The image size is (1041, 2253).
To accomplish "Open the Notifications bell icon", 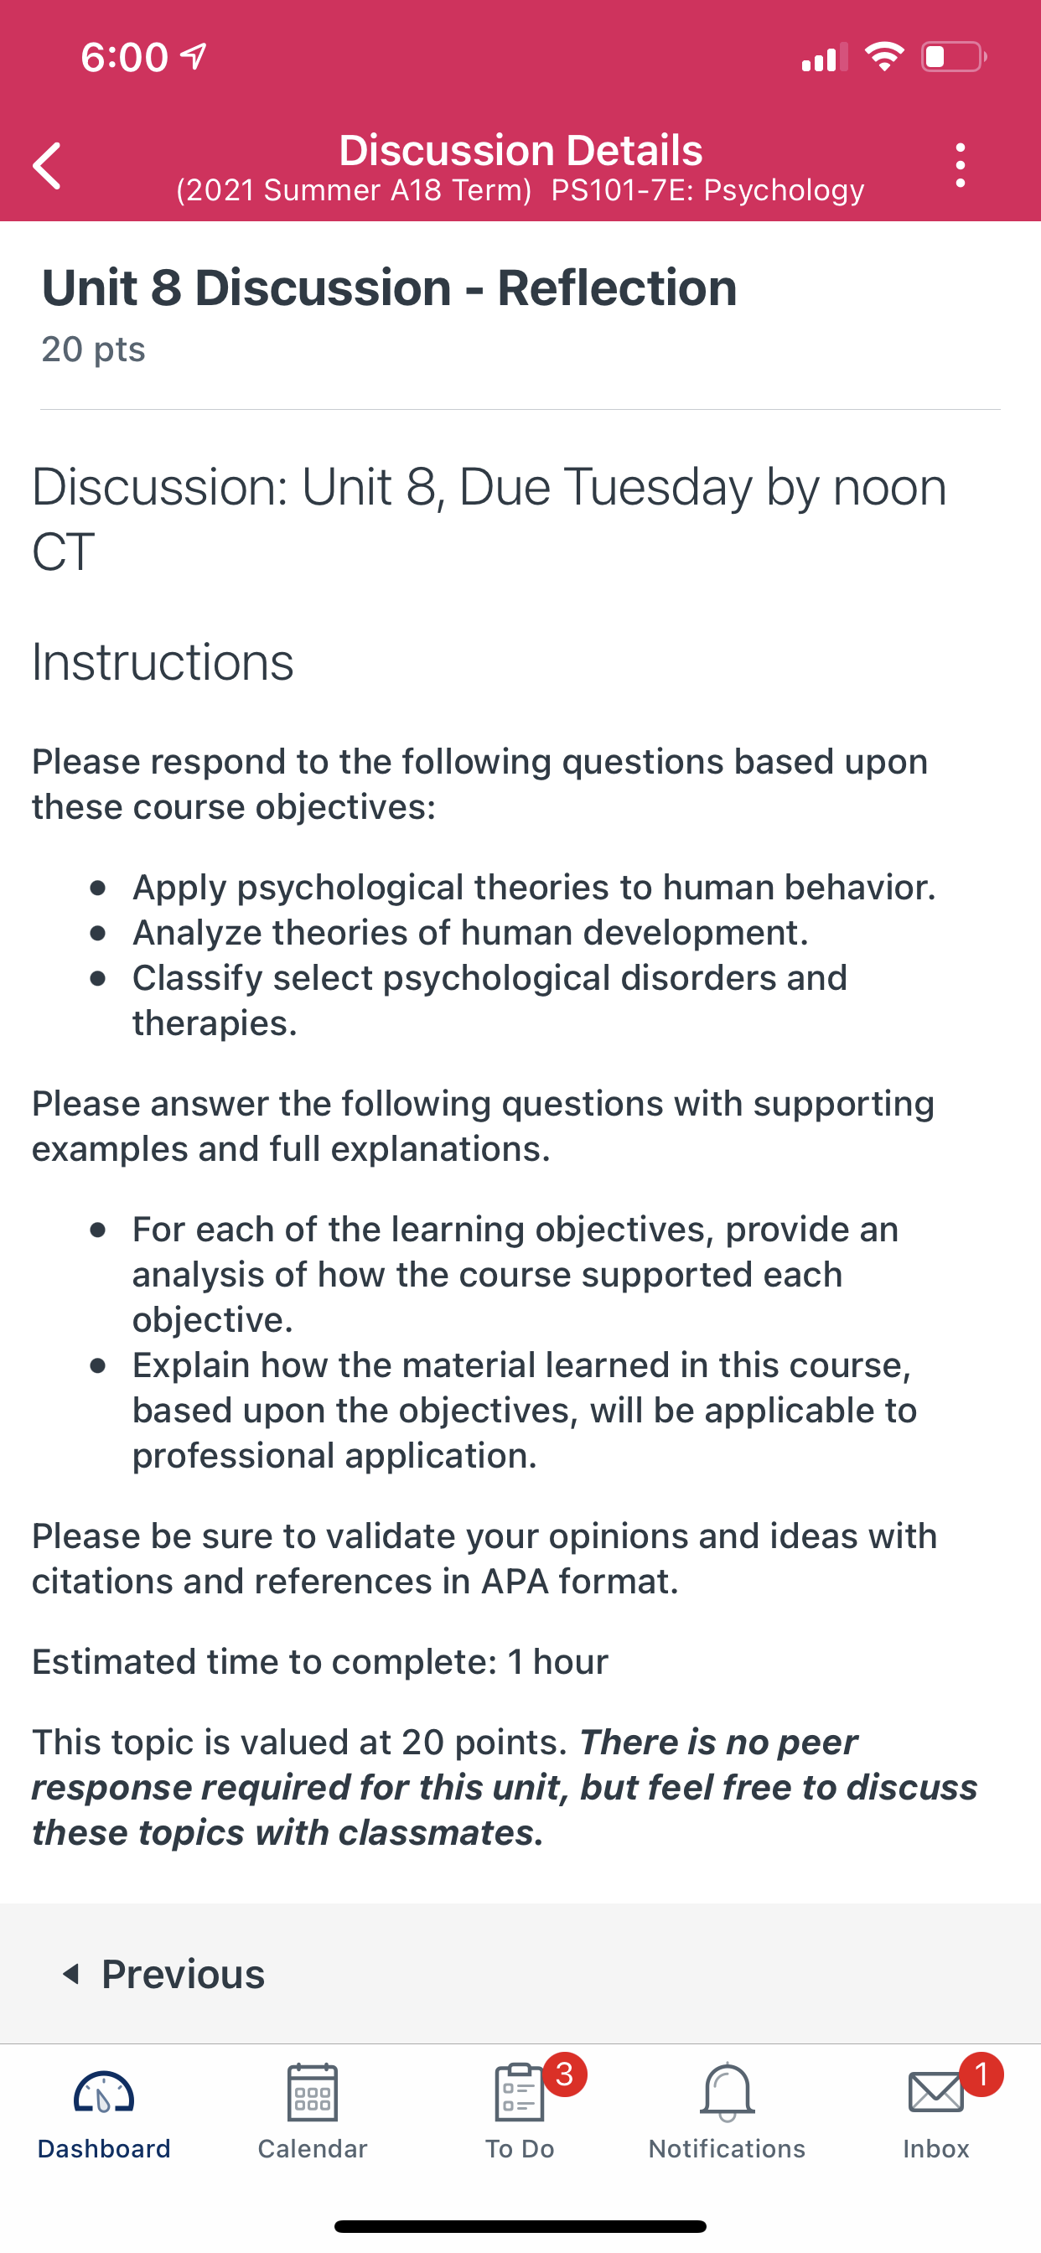I will (x=727, y=2093).
